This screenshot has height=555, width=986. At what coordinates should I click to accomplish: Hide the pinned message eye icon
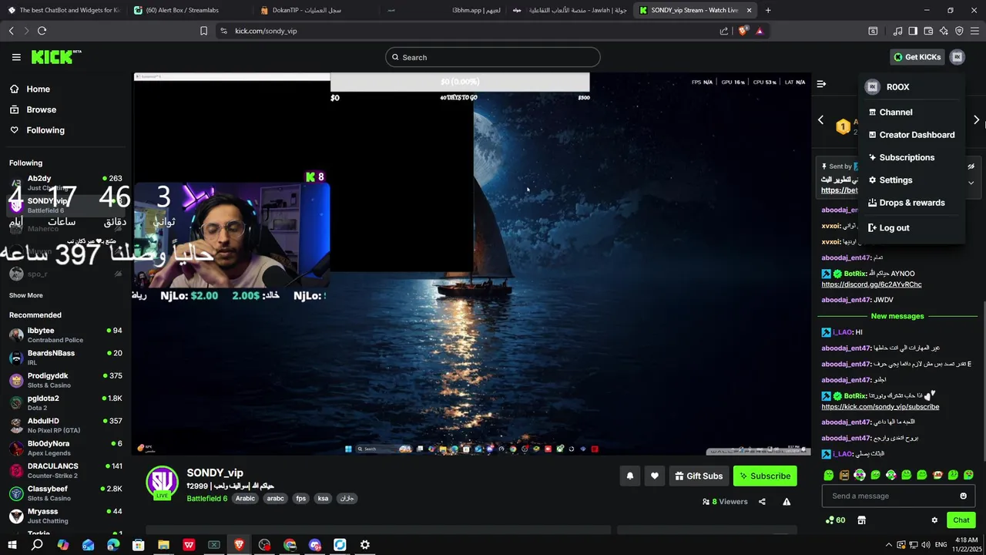(971, 166)
